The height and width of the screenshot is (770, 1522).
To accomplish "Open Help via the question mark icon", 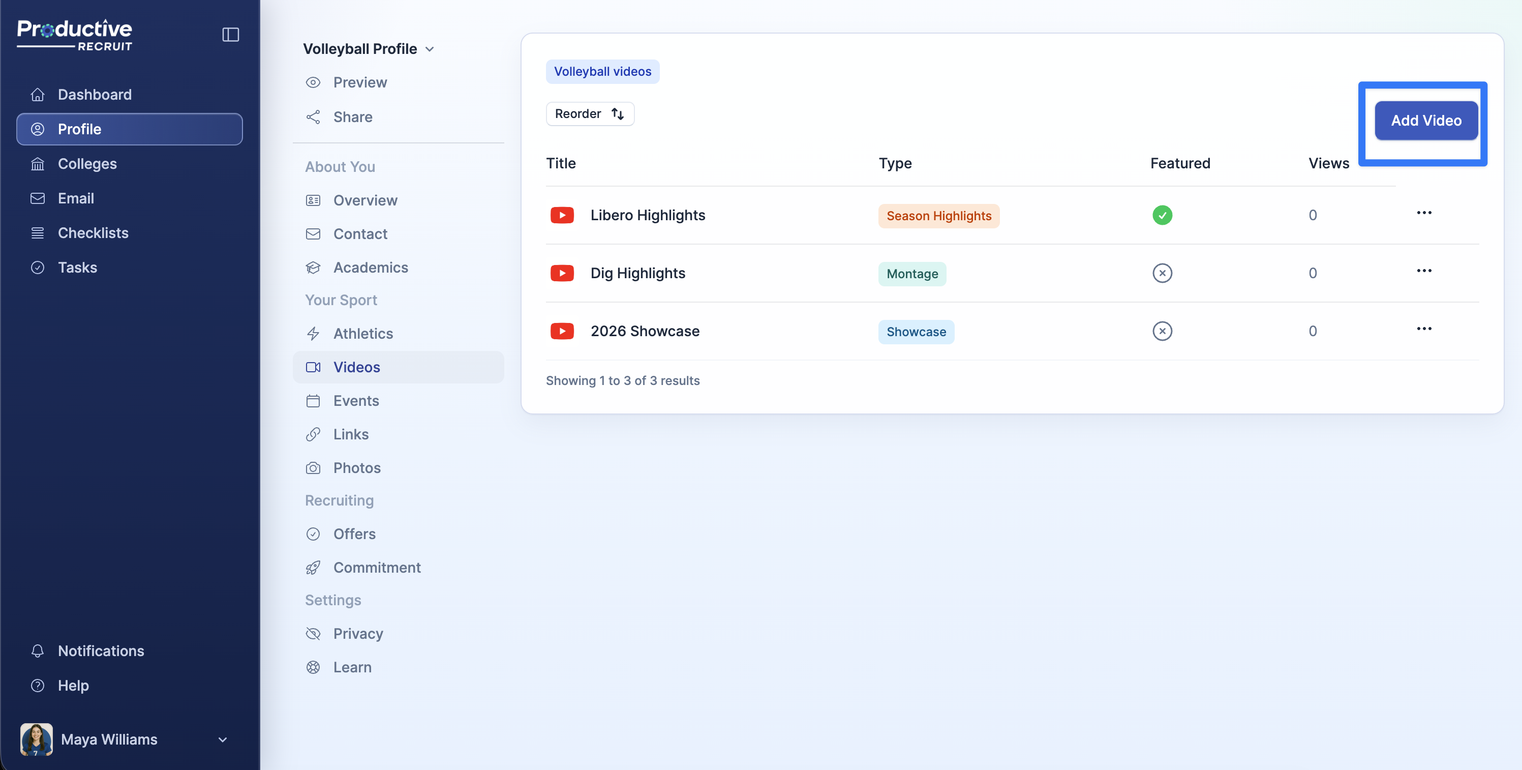I will (x=38, y=686).
